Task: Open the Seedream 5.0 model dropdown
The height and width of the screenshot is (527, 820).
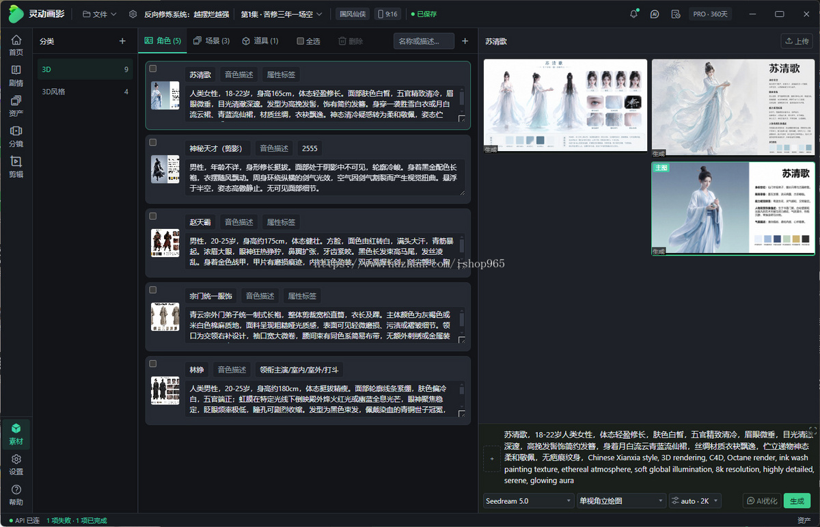Action: [529, 501]
